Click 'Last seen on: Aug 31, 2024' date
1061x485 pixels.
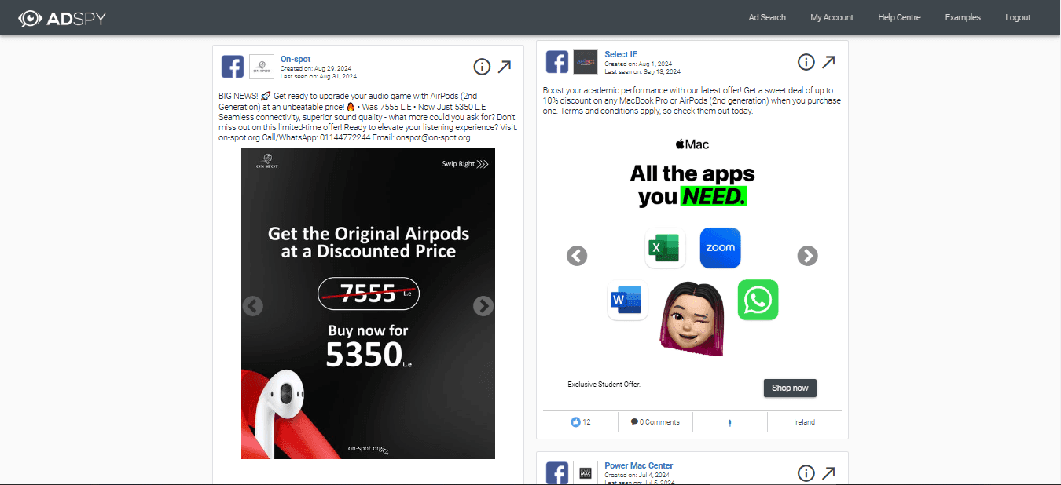(318, 76)
